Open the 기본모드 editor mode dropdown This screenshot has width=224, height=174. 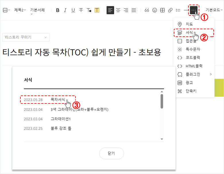pyautogui.click(x=214, y=10)
